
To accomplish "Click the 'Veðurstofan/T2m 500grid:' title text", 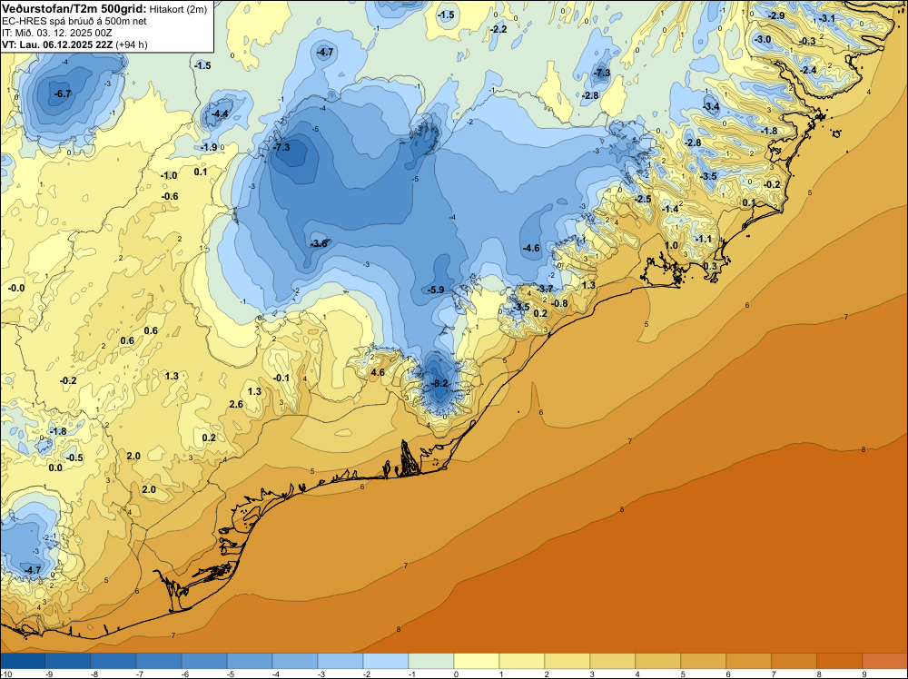I will click(x=74, y=9).
